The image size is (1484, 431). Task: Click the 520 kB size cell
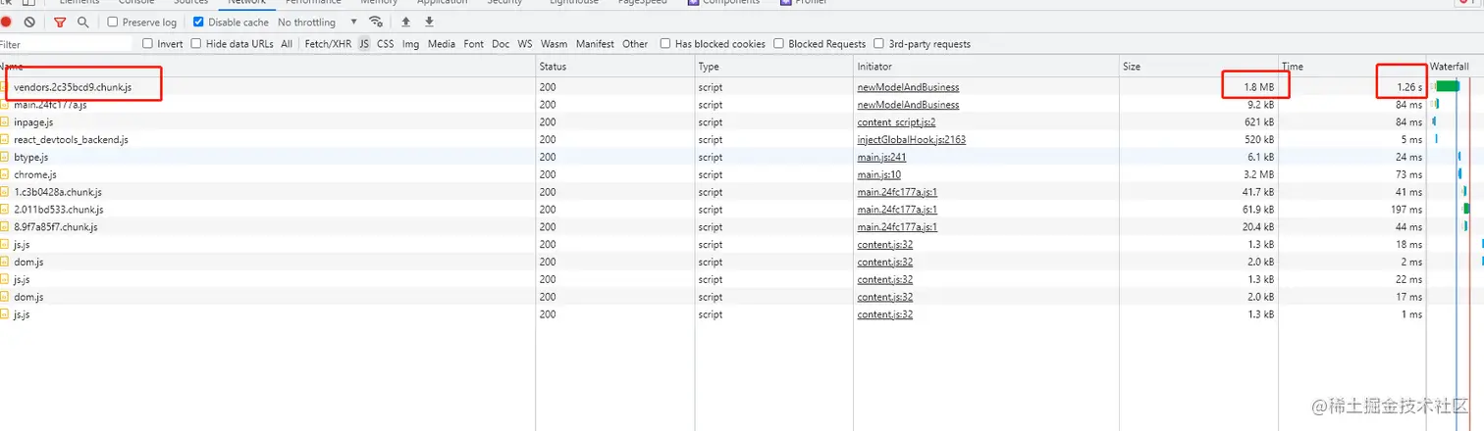click(1259, 140)
